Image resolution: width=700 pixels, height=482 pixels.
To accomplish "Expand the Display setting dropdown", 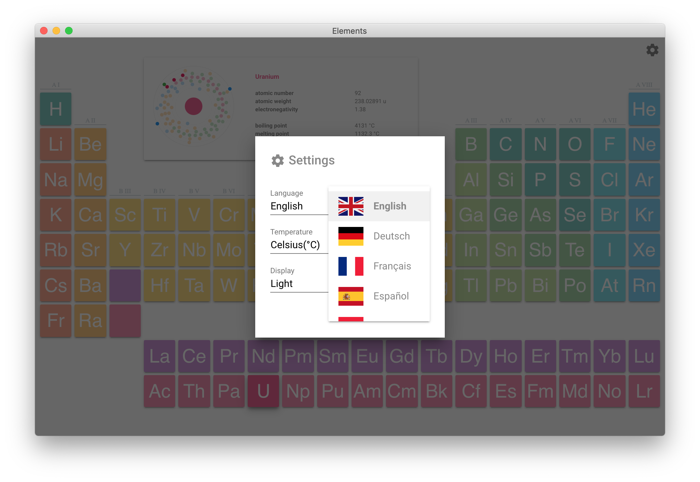I will click(x=295, y=283).
